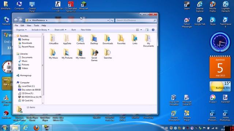Select the My Music folder
Viewport: 234px width, 131px height.
[53, 53]
